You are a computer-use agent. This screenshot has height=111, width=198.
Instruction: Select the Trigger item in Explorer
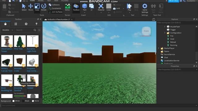173,30
